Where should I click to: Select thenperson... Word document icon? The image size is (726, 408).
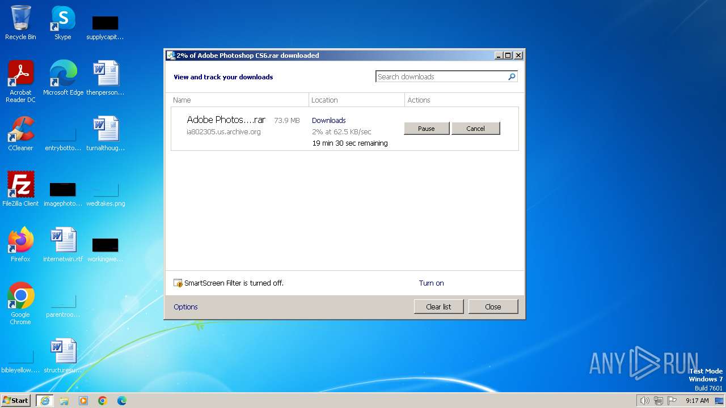pos(105,78)
